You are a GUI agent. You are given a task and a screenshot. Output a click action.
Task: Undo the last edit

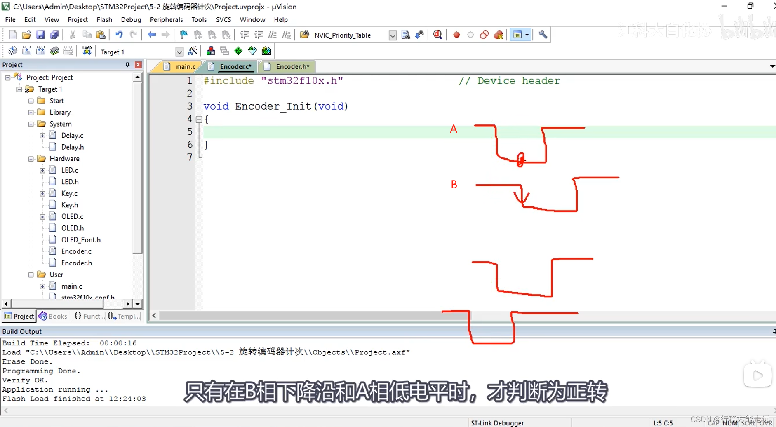[x=119, y=35]
